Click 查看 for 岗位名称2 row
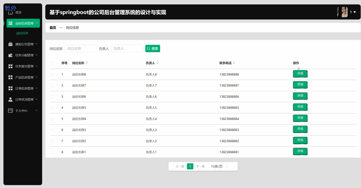The width and height of the screenshot is (361, 188). point(300,140)
